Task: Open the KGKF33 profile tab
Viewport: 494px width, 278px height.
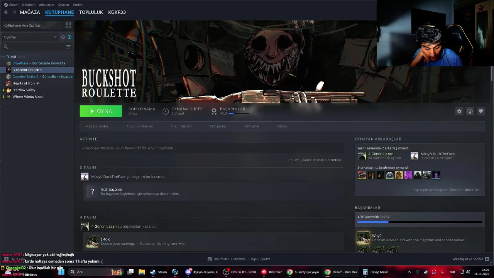Action: coord(117,12)
